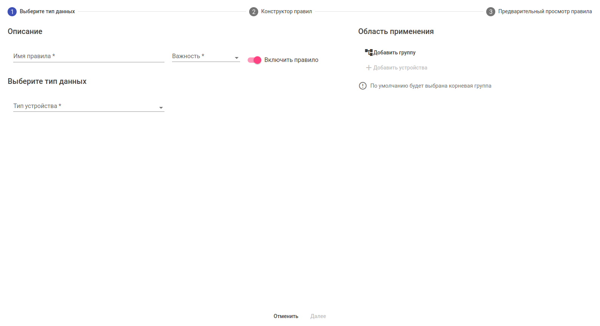This screenshot has height=326, width=600.
Task: Click the exclamation info icon
Action: [x=363, y=86]
